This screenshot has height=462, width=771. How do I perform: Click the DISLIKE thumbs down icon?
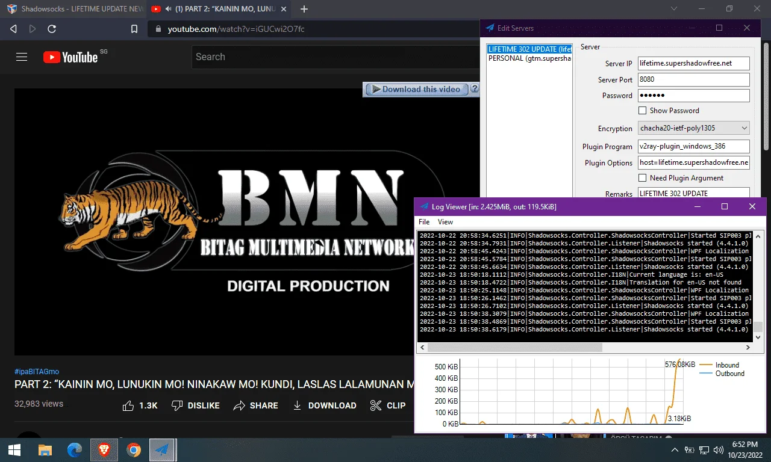[177, 405]
